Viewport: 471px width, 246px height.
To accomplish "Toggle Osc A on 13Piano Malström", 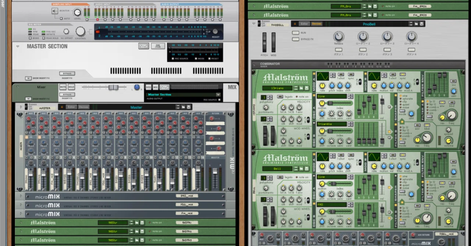I will coord(314,96).
